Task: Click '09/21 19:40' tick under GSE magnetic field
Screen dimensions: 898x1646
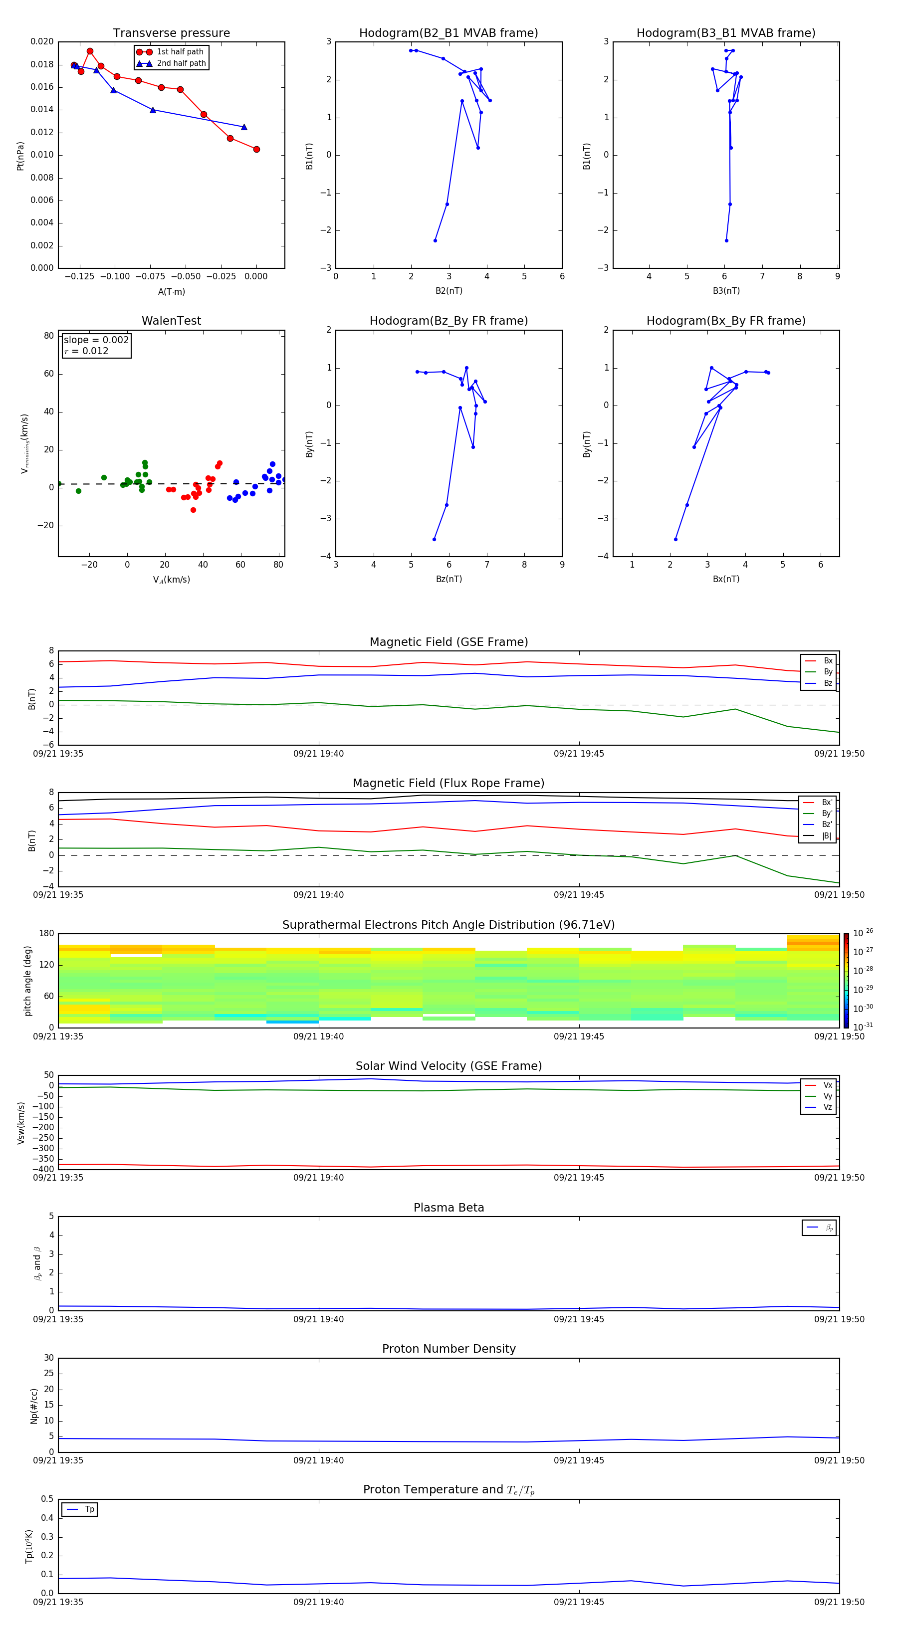Action: point(318,754)
